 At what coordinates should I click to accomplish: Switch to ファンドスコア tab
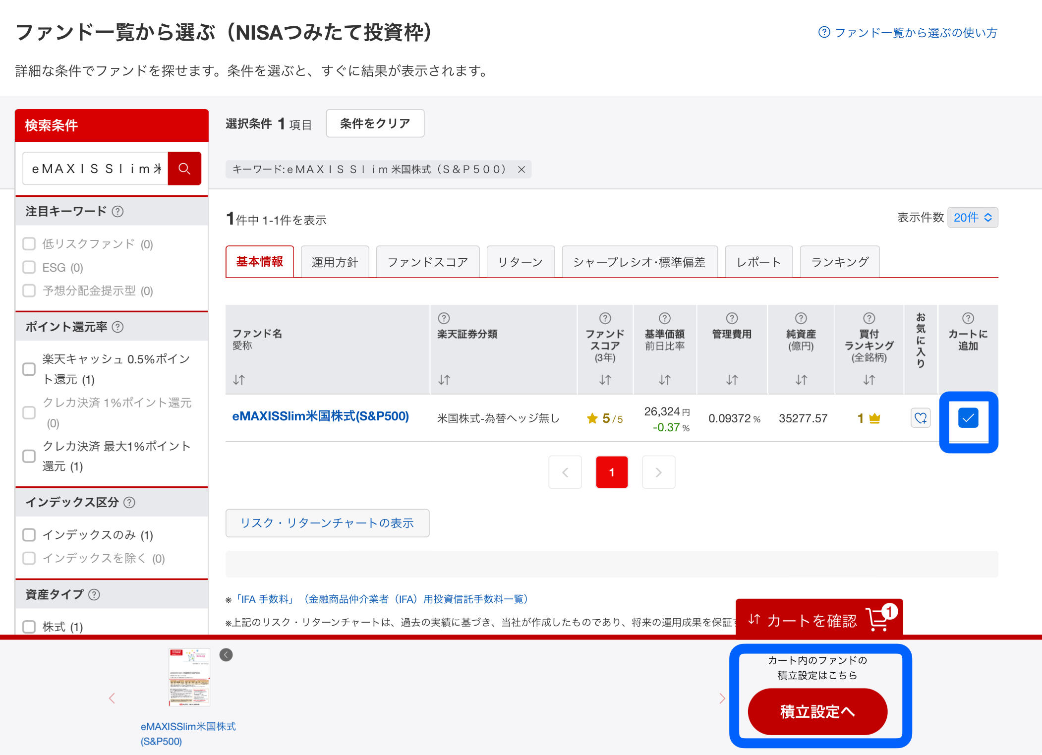428,262
